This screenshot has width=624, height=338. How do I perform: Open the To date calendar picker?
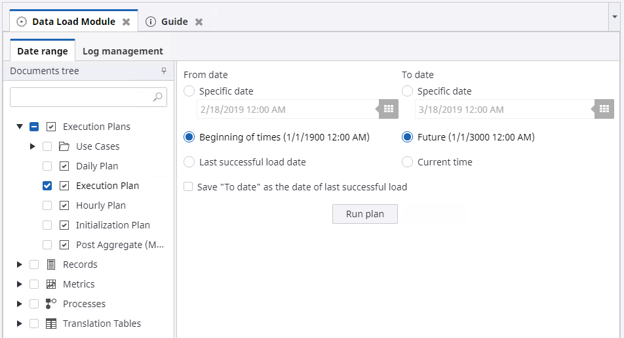(604, 109)
